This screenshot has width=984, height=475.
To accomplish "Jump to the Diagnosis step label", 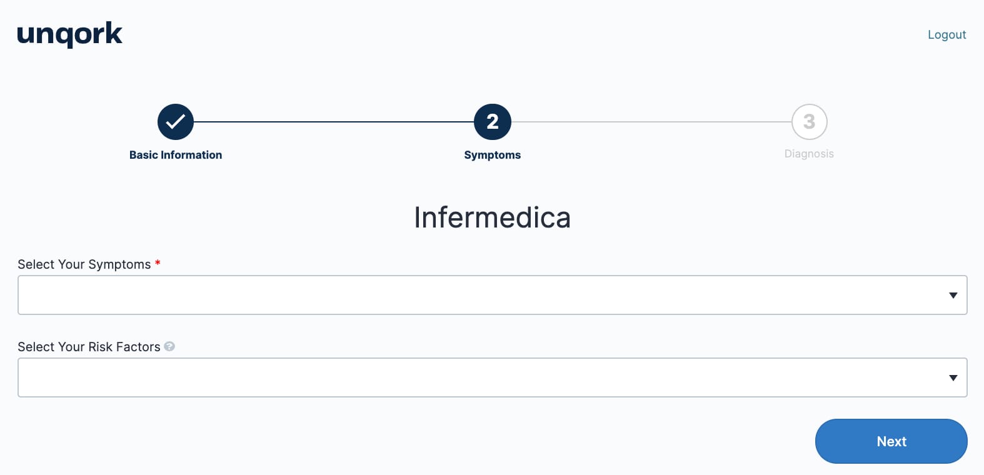I will point(809,154).
